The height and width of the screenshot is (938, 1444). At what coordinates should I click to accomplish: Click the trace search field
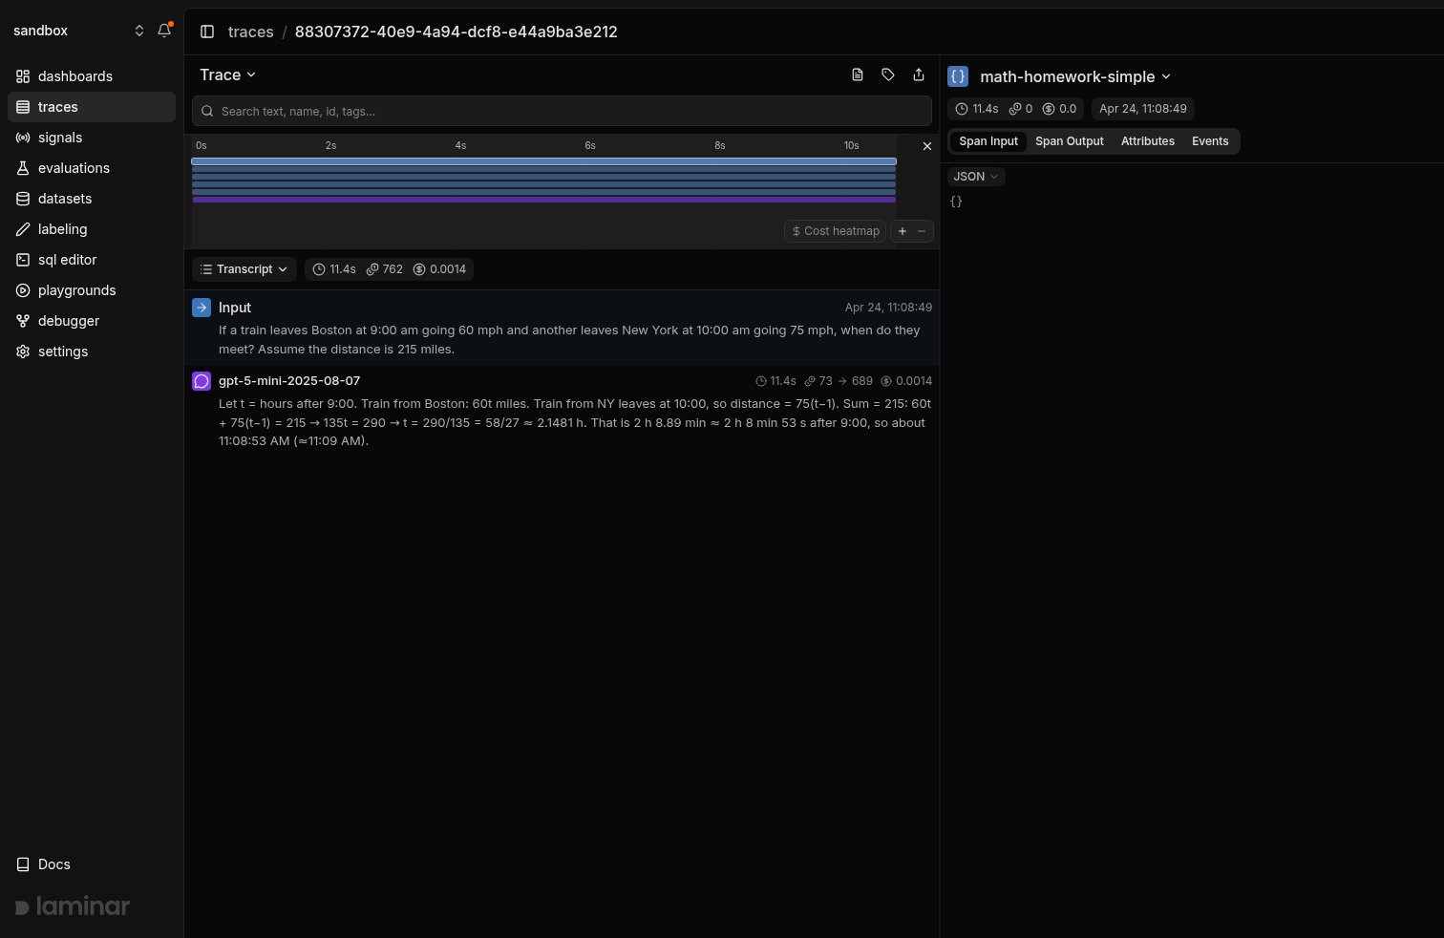coord(562,111)
